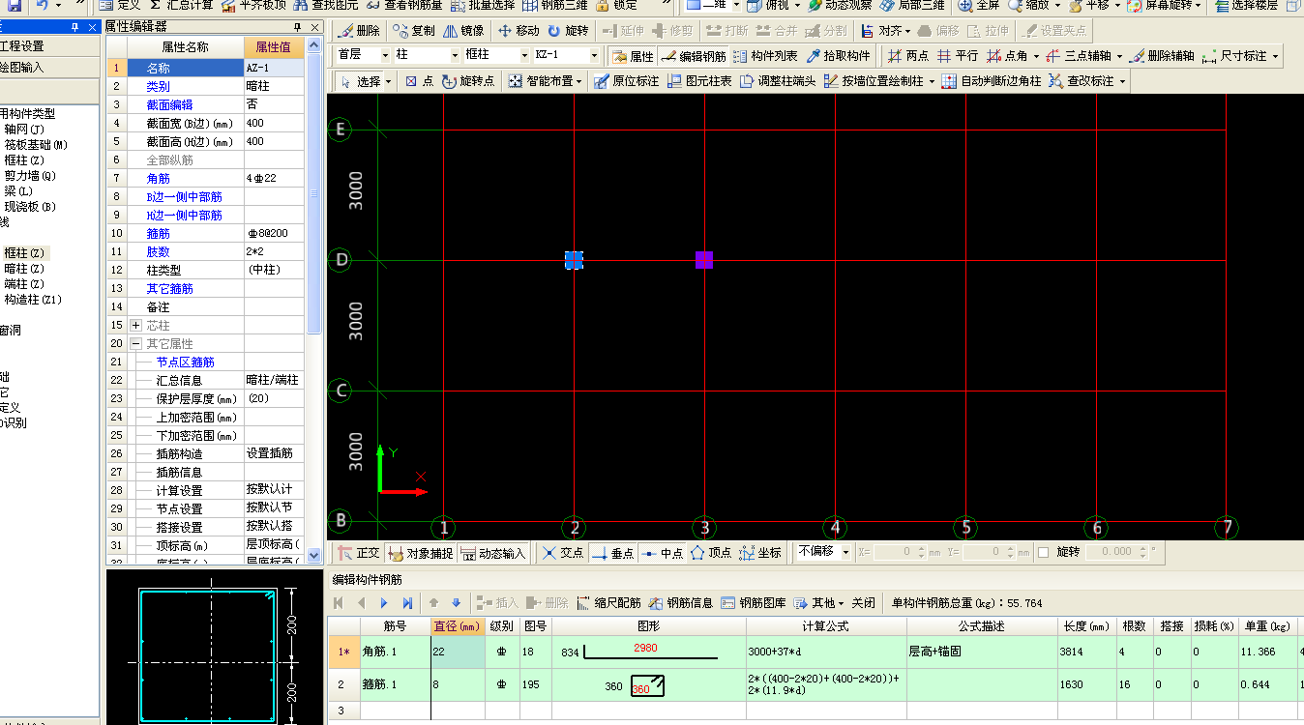Open 钢筋图库 rebar library
Image resolution: width=1304 pixels, height=725 pixels.
pyautogui.click(x=754, y=602)
